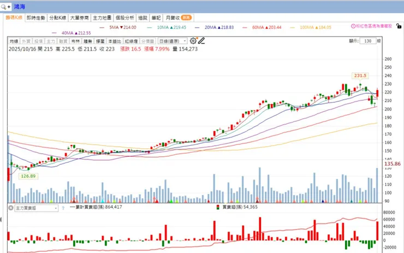Switch to 筆記 tab
This screenshot has height=253, width=404.
[x=156, y=18]
